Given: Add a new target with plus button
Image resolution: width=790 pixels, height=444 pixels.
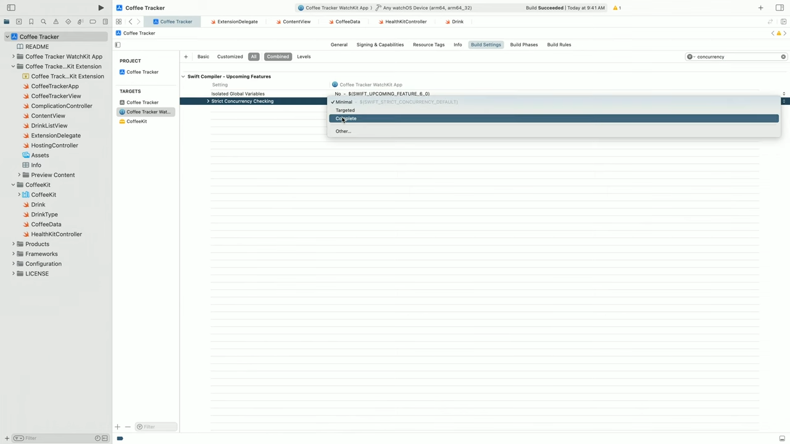Looking at the screenshot, I should [117, 427].
